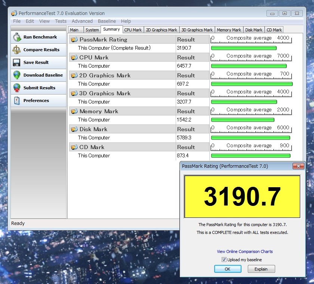The width and height of the screenshot is (314, 284).
Task: Click the Submit Results globe icon
Action: (17, 88)
